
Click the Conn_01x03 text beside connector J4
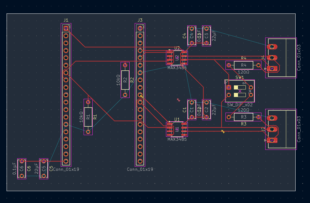(299, 58)
